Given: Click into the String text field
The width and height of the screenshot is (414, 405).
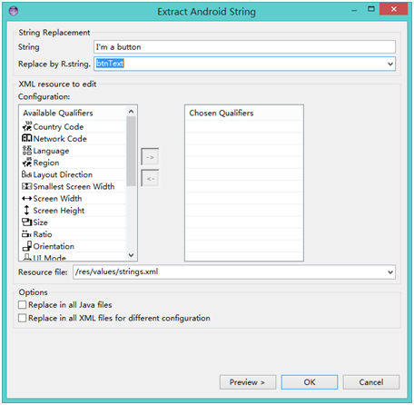Looking at the screenshot, I should [x=244, y=47].
